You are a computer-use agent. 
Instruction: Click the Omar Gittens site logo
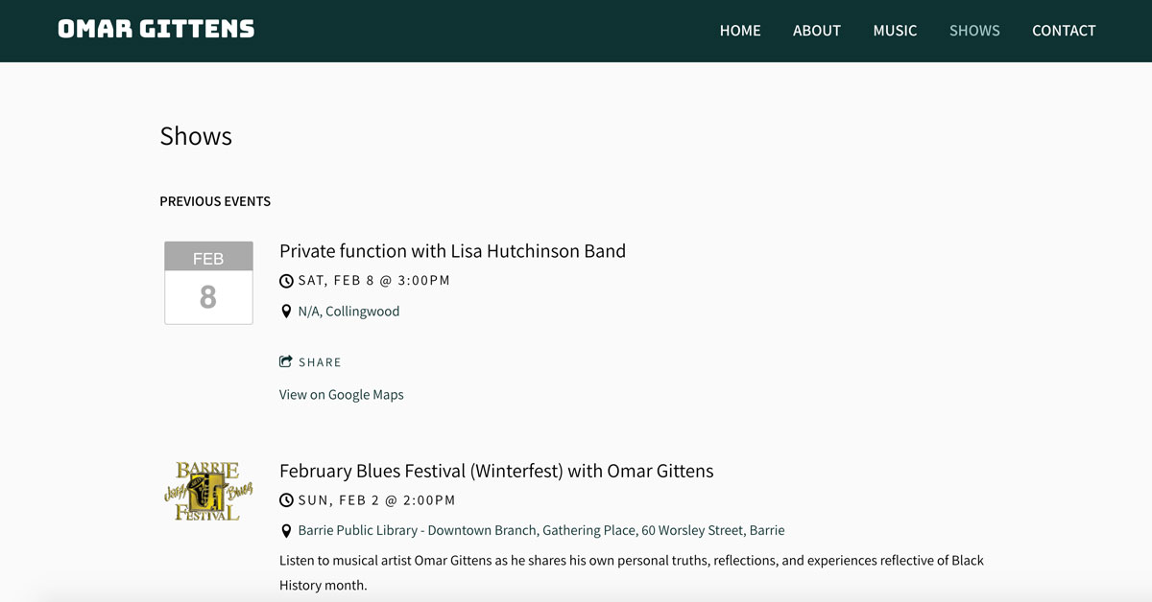[156, 30]
